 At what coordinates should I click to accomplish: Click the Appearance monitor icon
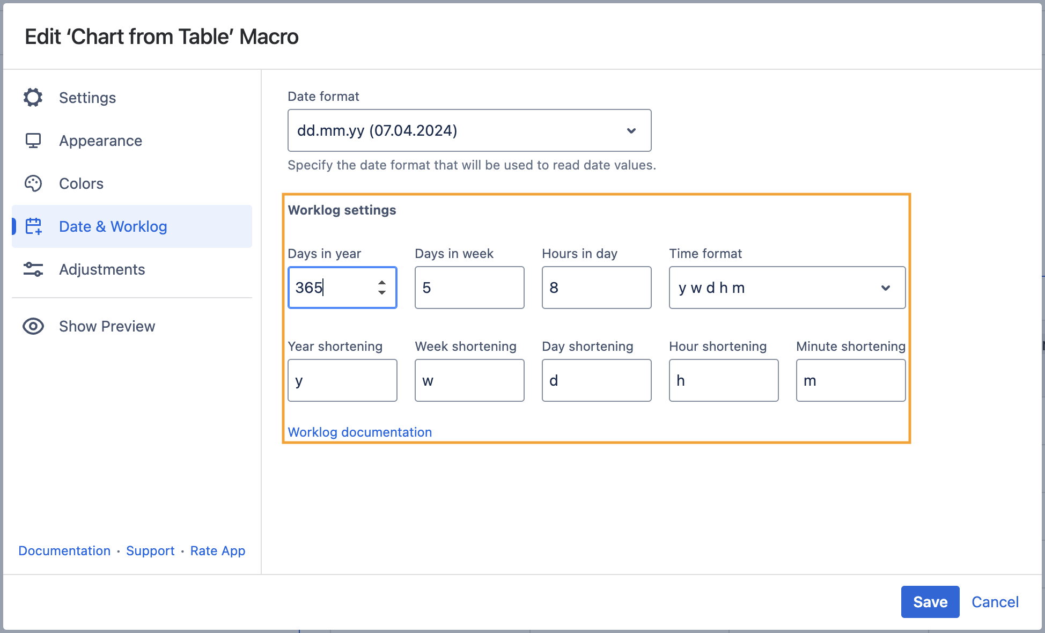pyautogui.click(x=33, y=141)
